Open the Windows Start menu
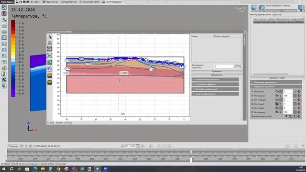The height and width of the screenshot is (172, 306). pyautogui.click(x=4, y=169)
